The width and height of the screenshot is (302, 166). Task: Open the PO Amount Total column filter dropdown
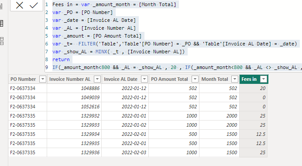[195, 79]
